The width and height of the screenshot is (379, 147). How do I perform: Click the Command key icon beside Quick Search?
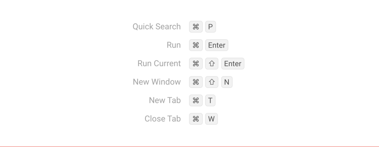[196, 27]
